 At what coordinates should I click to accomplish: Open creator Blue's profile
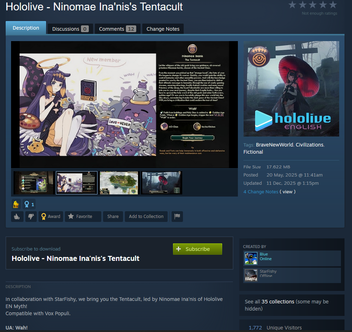point(264,254)
